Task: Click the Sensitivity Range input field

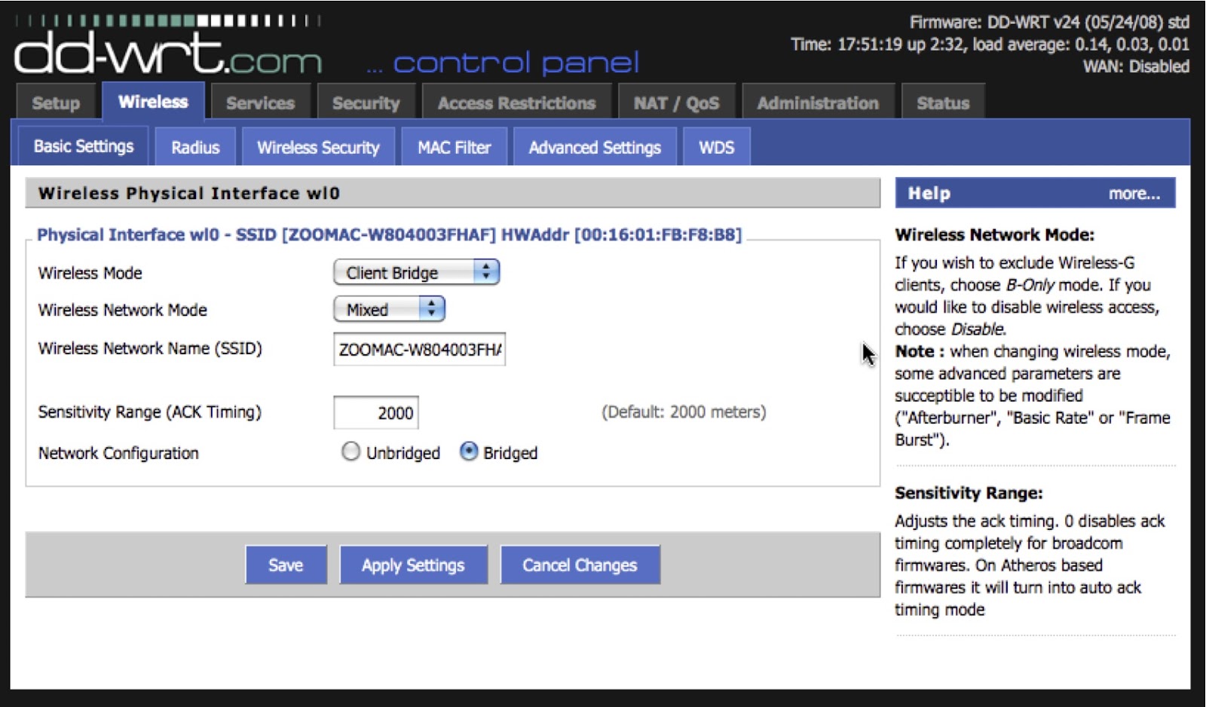Action: point(376,413)
